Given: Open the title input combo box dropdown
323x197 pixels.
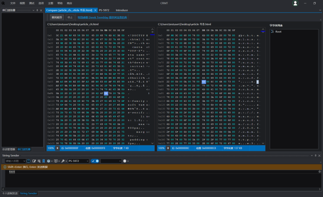Looking at the screenshot, I should [24, 161].
